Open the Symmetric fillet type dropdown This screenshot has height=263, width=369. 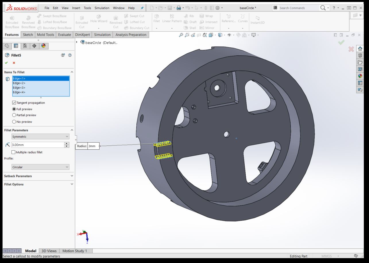pyautogui.click(x=40, y=137)
